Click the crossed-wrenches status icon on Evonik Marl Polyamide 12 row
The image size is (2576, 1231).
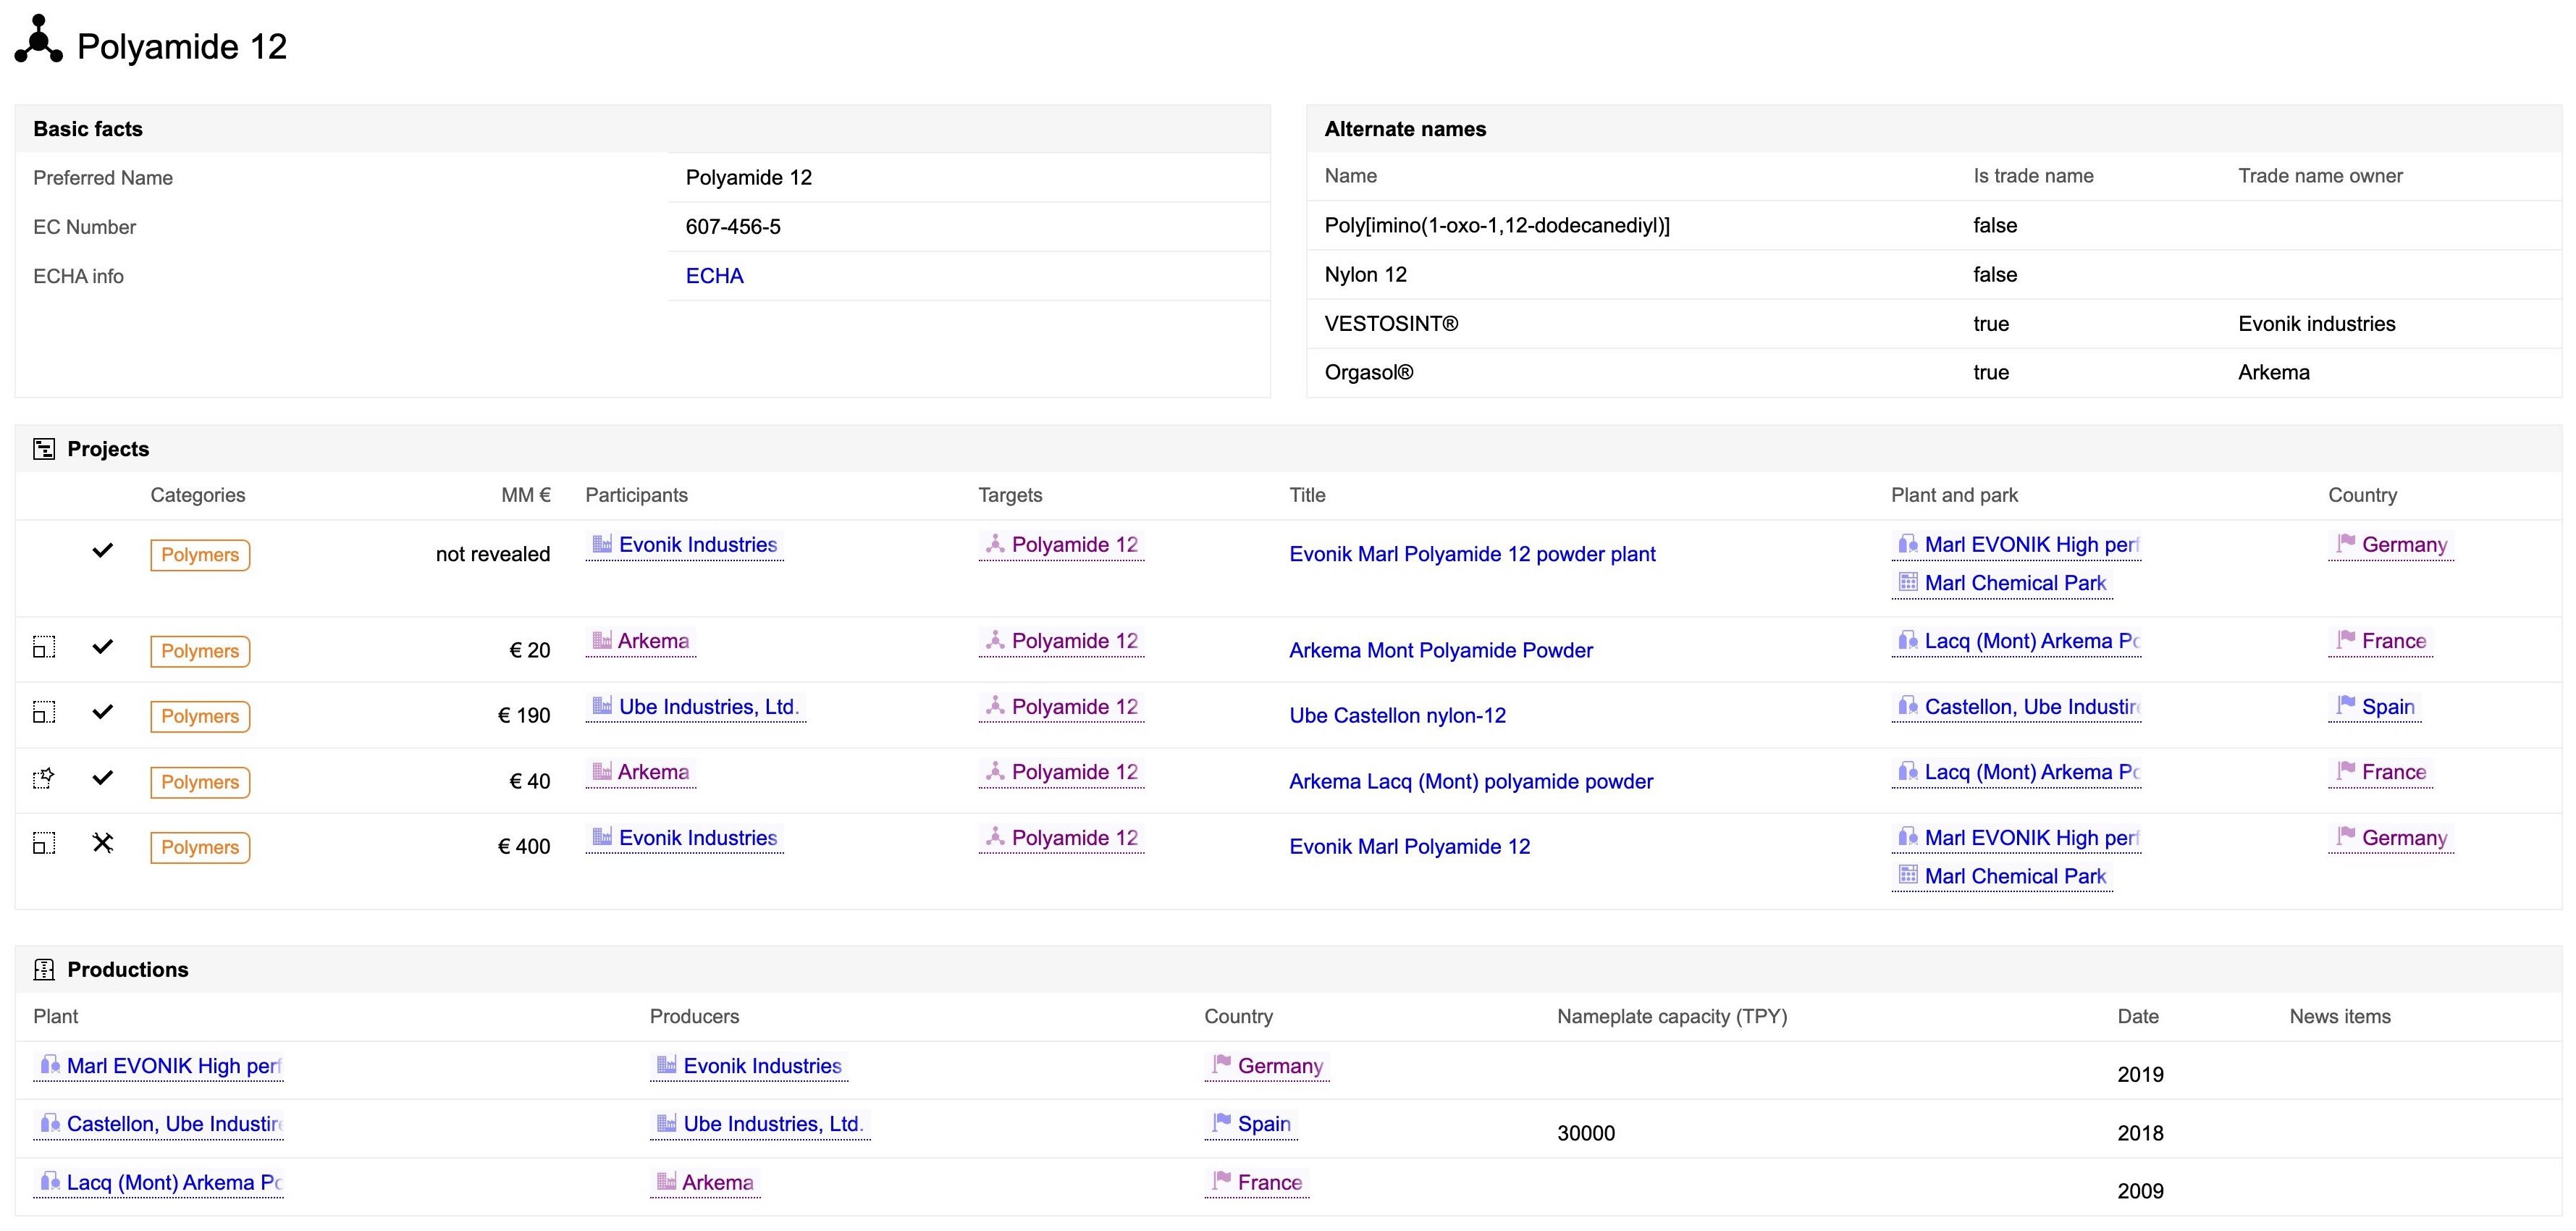pyautogui.click(x=103, y=843)
